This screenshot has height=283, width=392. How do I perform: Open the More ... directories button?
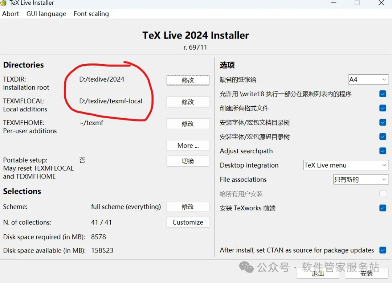click(x=188, y=145)
